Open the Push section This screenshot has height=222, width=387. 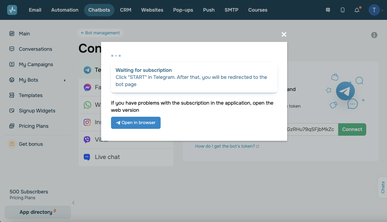(209, 10)
